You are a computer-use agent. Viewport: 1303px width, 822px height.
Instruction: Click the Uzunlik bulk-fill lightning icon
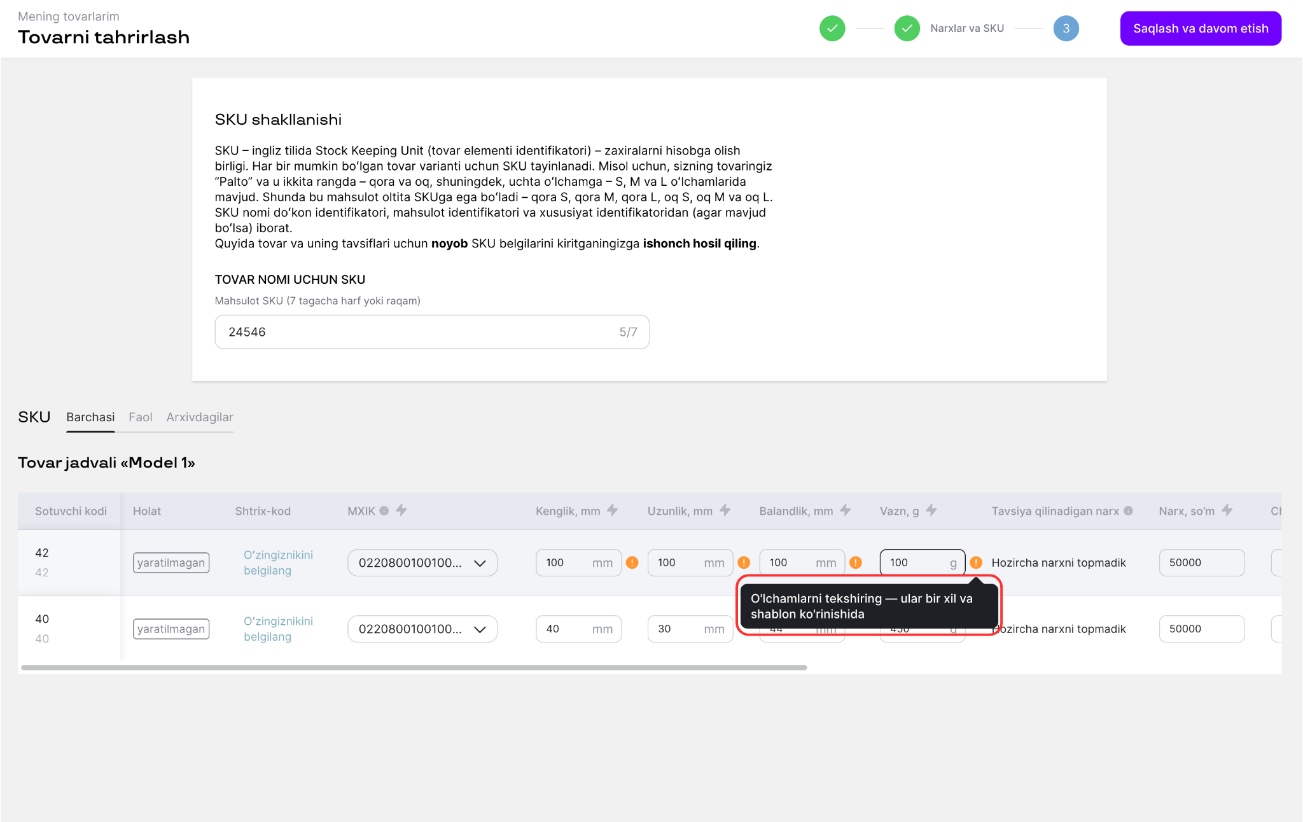click(x=725, y=510)
